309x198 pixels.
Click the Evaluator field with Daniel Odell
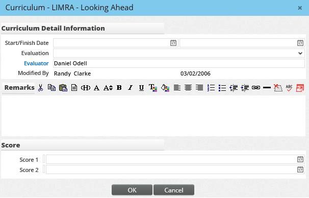179,63
